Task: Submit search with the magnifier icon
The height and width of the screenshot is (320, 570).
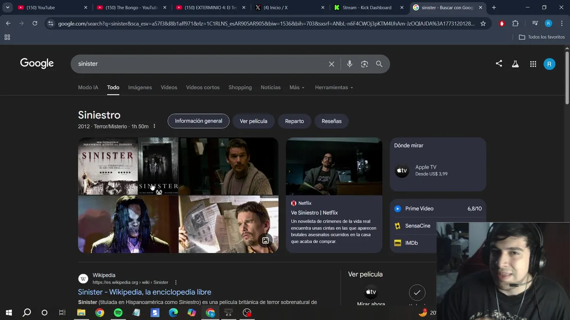Action: point(379,64)
